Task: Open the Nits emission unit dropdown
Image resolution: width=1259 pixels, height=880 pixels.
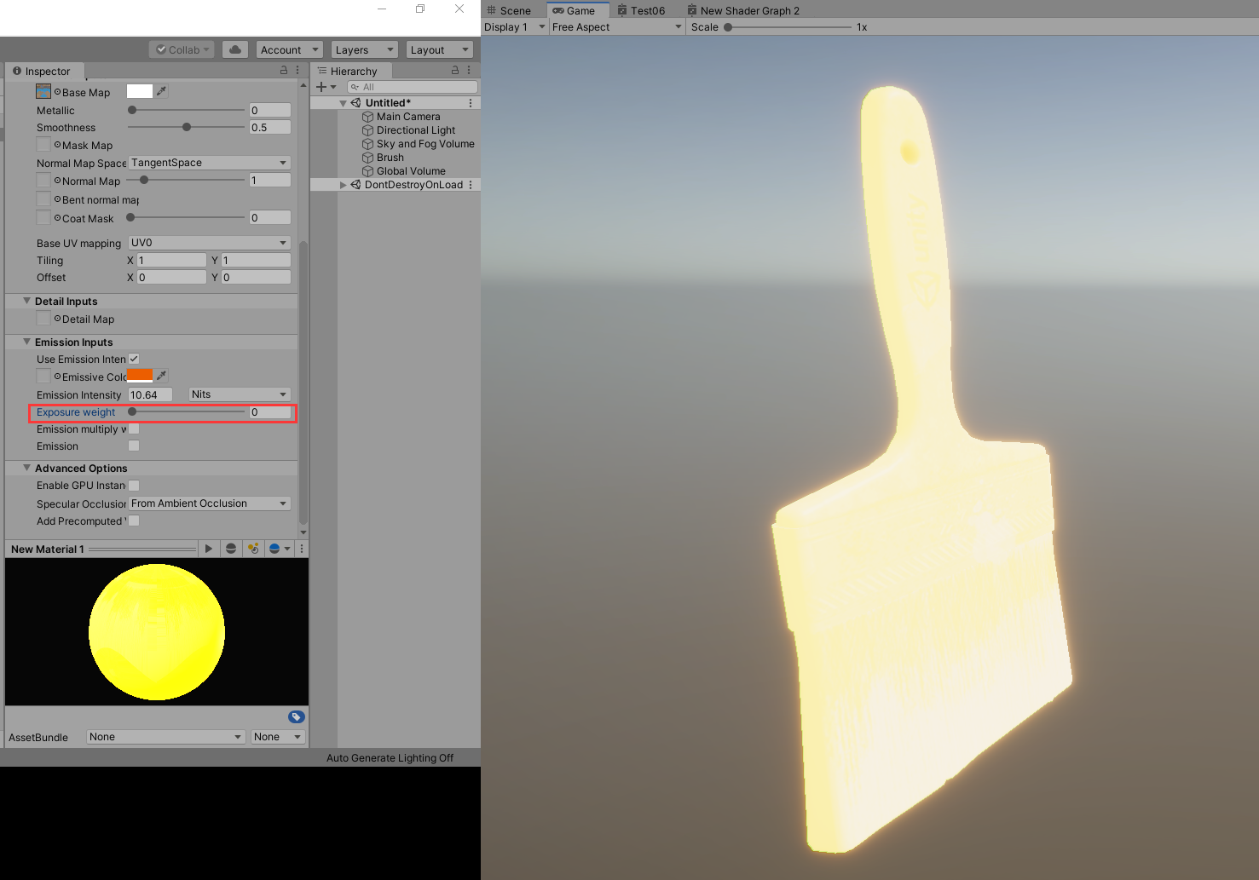Action: point(239,394)
